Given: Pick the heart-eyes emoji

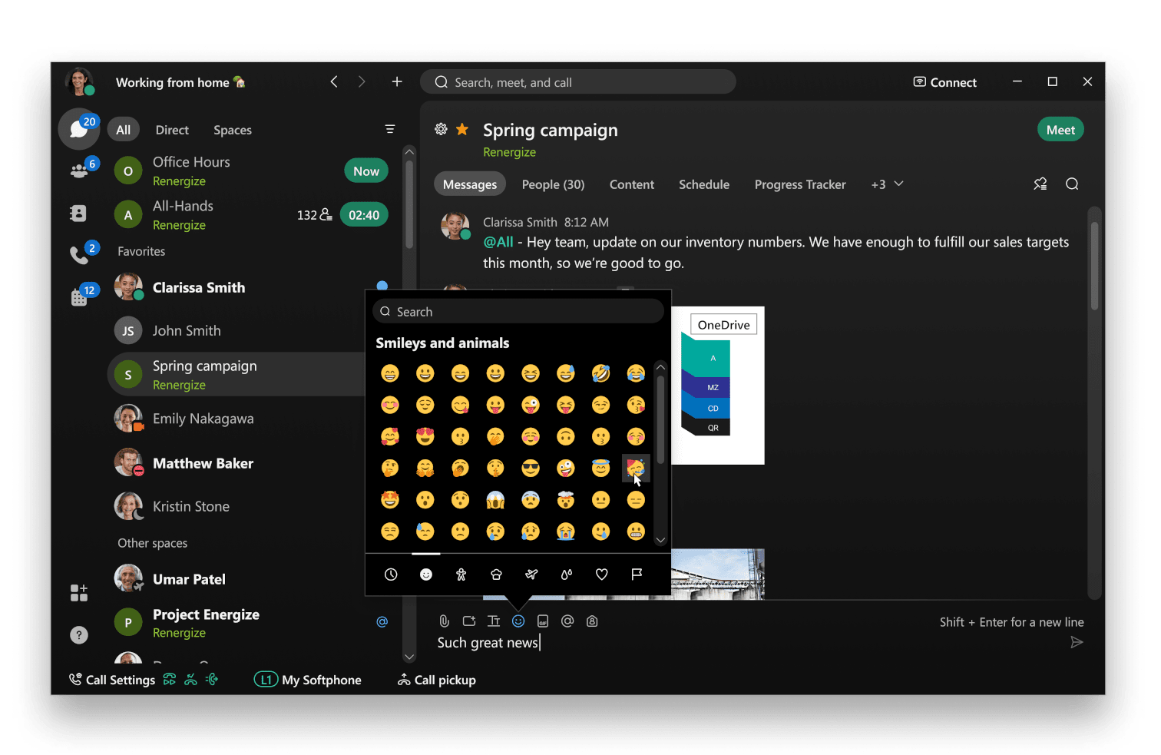Looking at the screenshot, I should click(425, 436).
